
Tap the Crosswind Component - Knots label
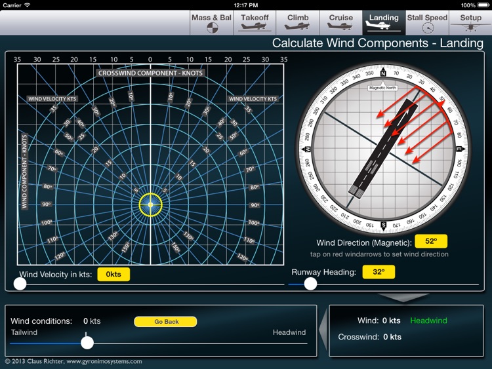pos(151,73)
